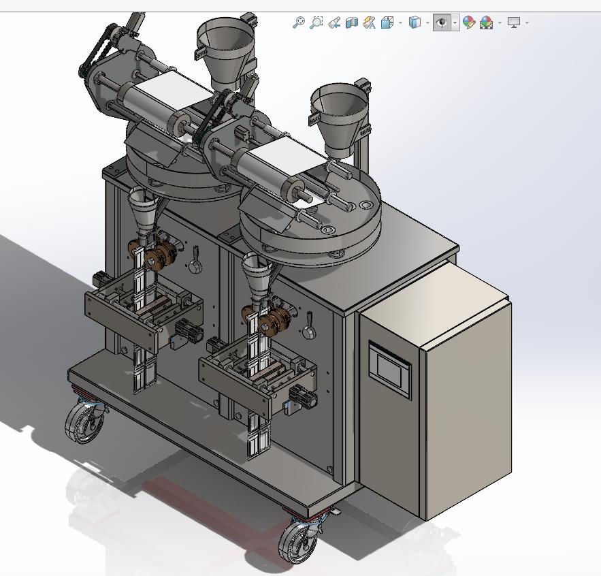Toggle the Hide/Show Items eye button
The height and width of the screenshot is (576, 601).
point(442,22)
